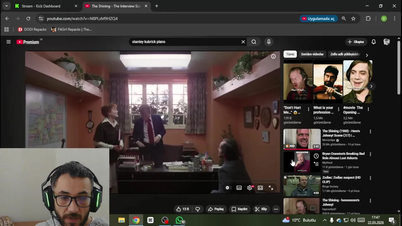This screenshot has height=226, width=402.
Task: Open the Chrome zoom magnifier icon
Action: (344, 19)
